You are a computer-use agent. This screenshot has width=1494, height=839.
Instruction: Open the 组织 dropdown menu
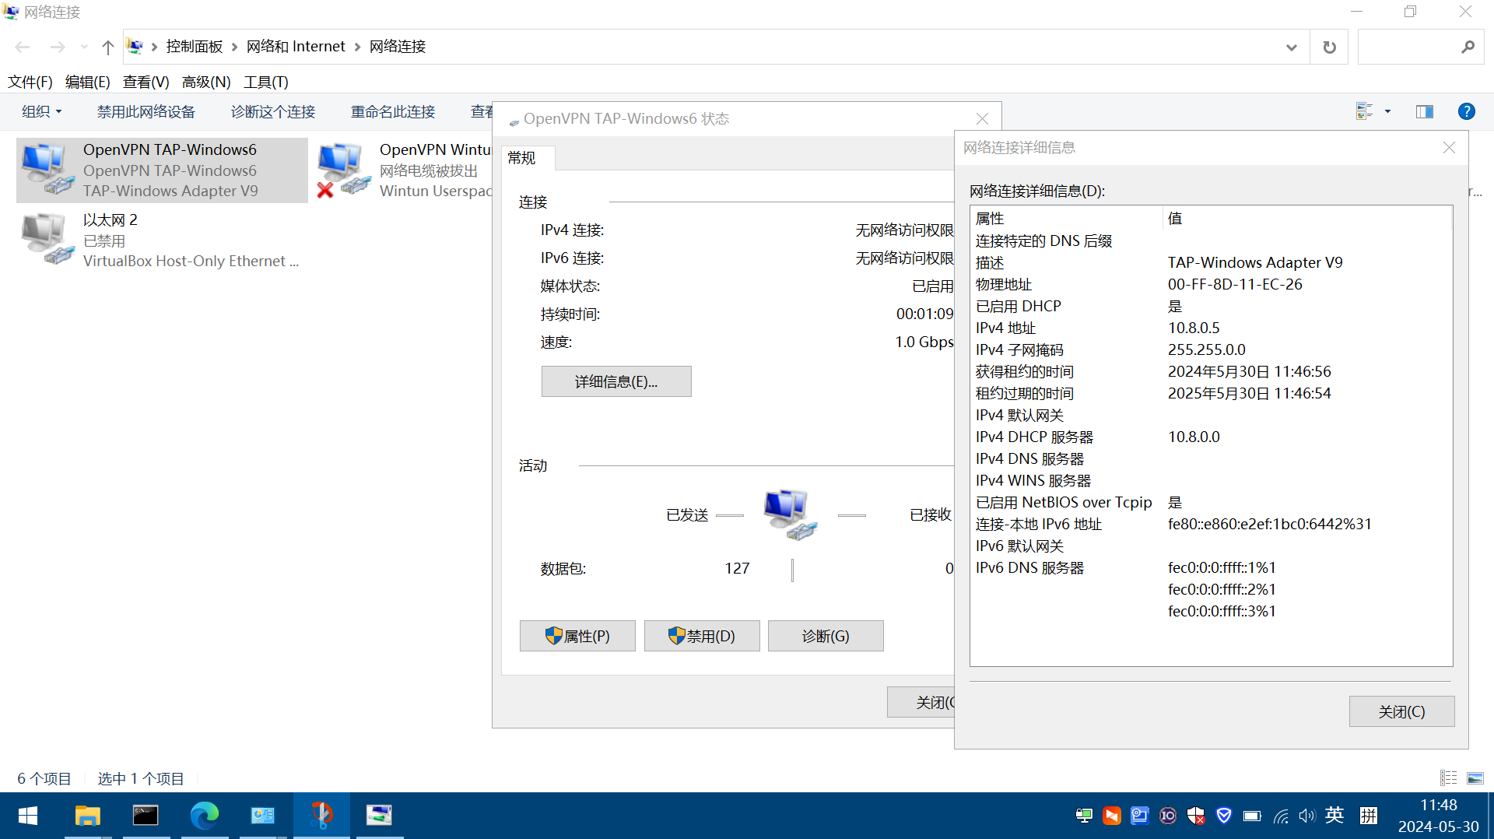[x=41, y=111]
